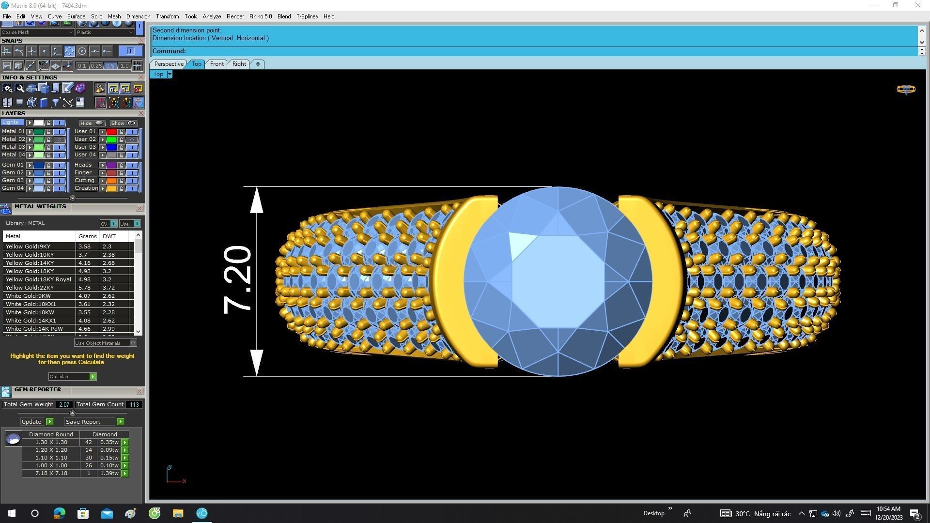Open the Dimension menu

pyautogui.click(x=138, y=16)
